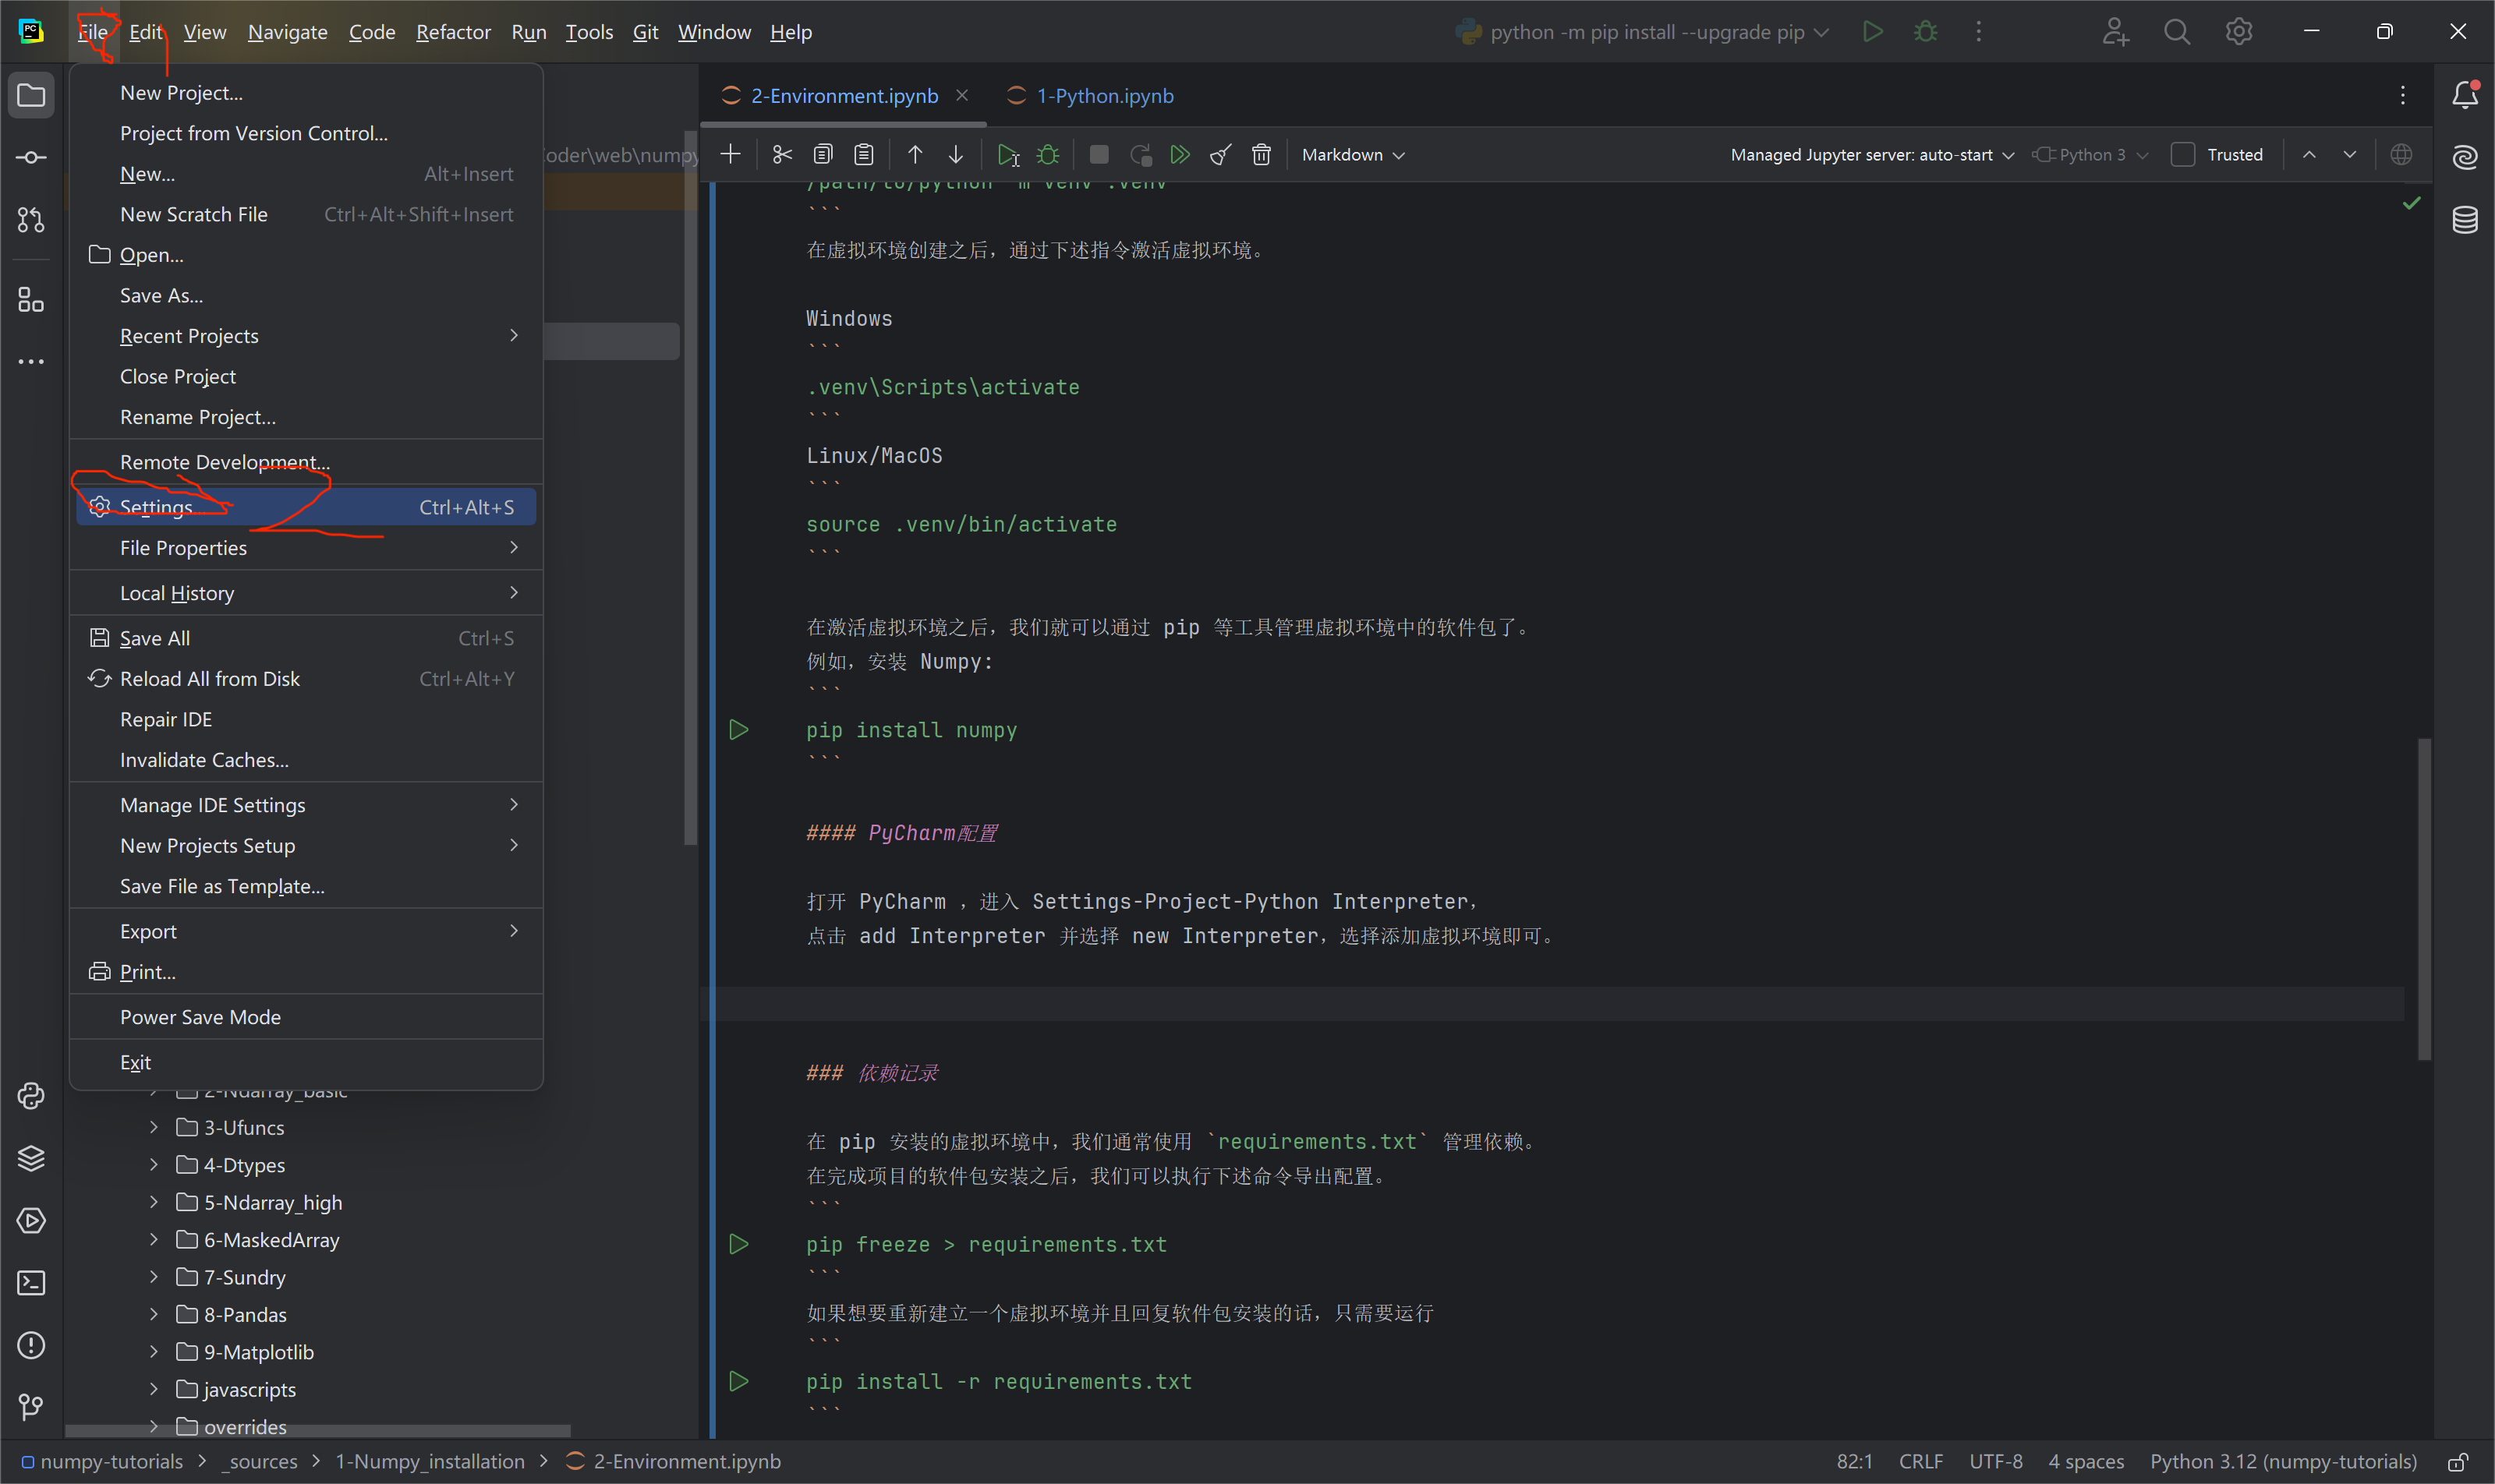Open the Refactor menu
Viewport: 2495px width, 1484px height.
[453, 32]
